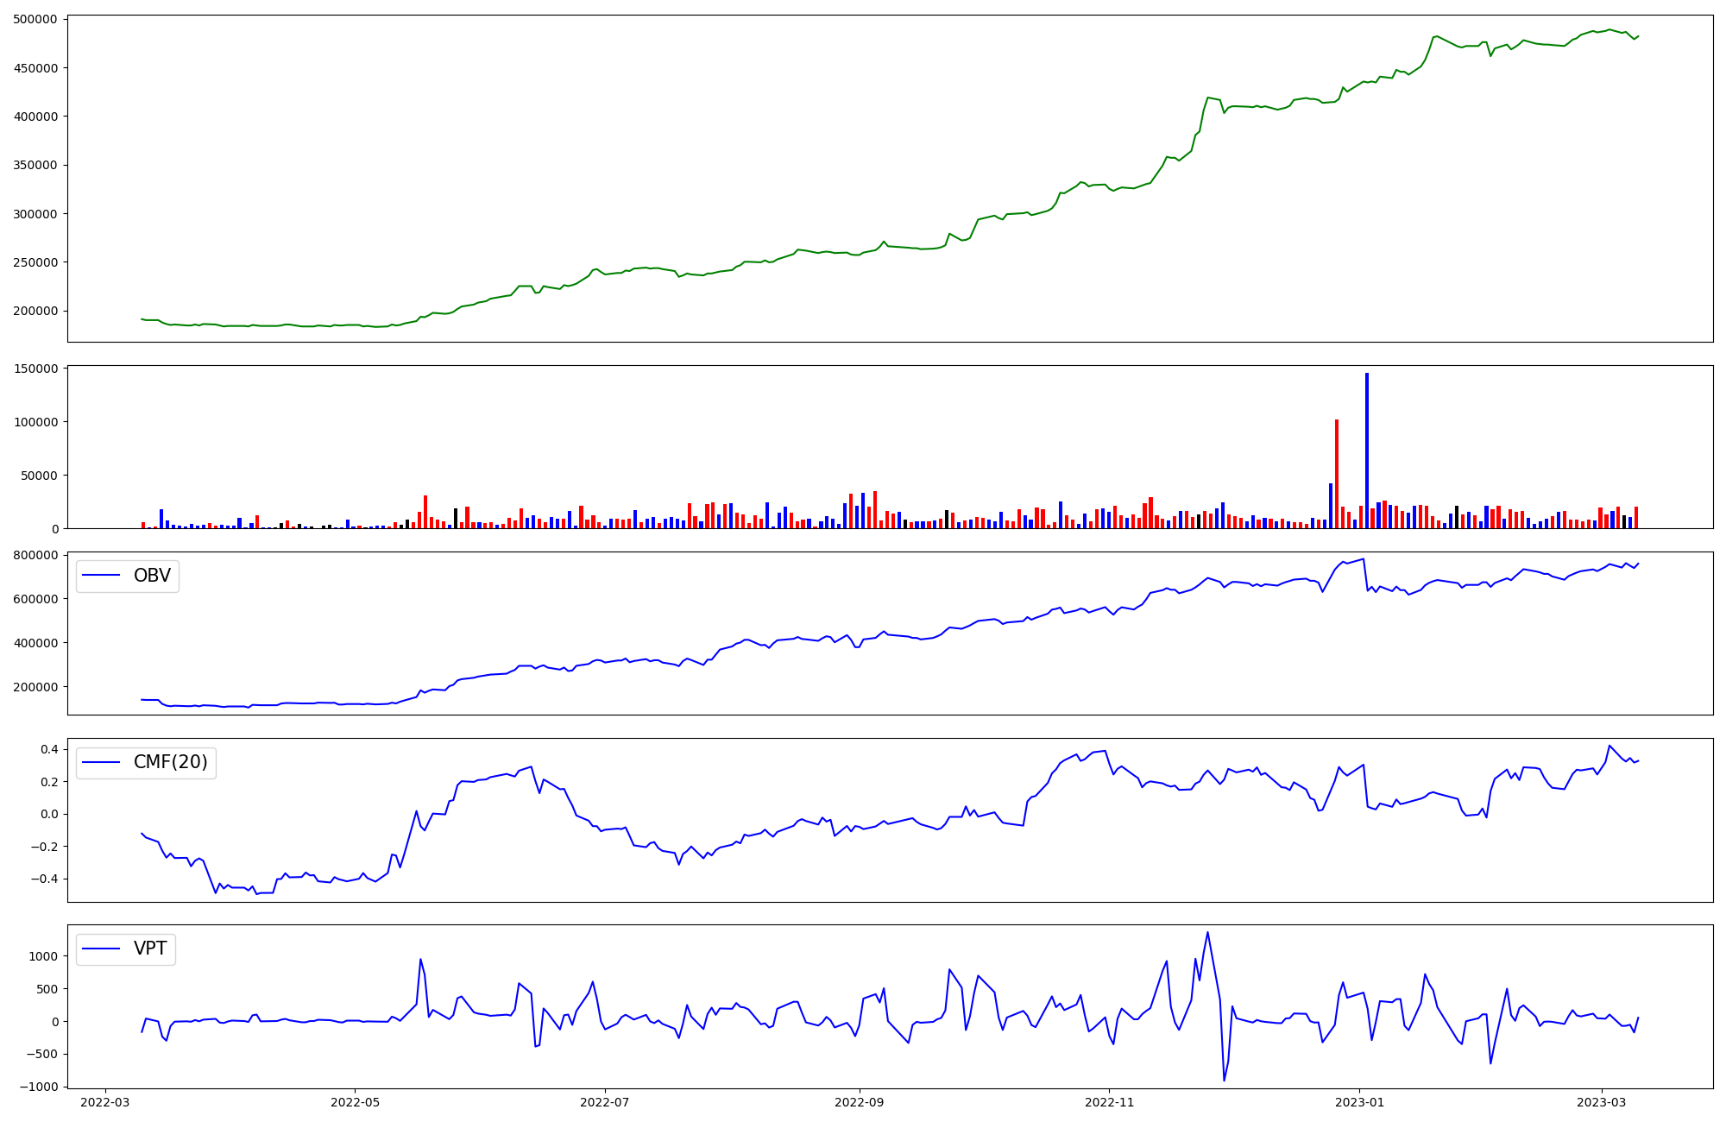
Task: Click the 150000 tick on volume axis
Action: [35, 369]
